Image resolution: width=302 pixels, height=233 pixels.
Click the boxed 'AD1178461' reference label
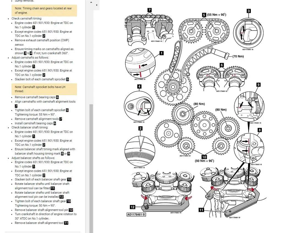click(136, 215)
